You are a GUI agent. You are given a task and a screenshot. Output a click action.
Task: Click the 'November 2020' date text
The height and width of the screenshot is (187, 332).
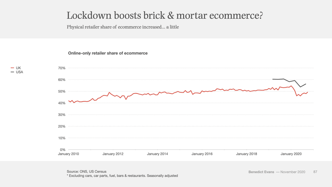coord(293,172)
